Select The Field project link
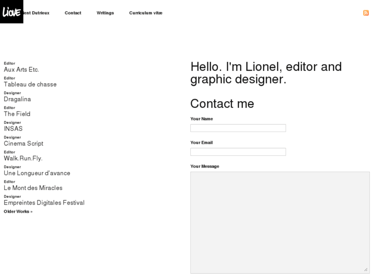This screenshot has width=373, height=280. tap(17, 114)
